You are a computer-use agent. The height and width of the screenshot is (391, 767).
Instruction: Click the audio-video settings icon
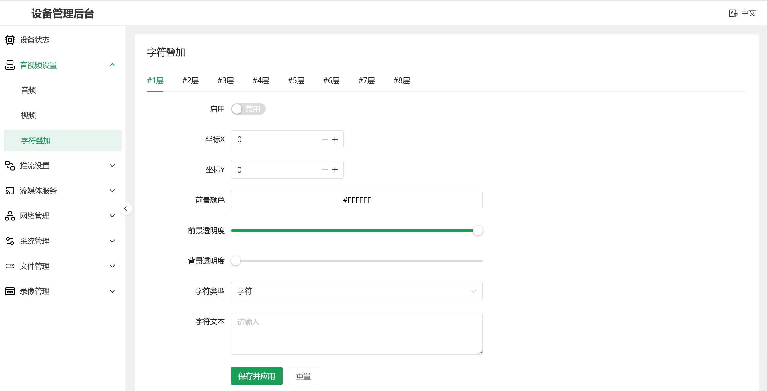[x=10, y=65]
